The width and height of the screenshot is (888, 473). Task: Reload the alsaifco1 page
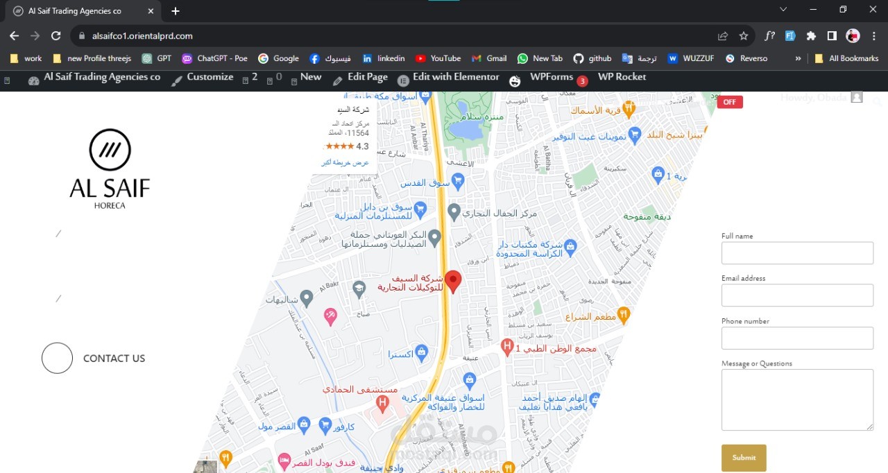pos(56,36)
